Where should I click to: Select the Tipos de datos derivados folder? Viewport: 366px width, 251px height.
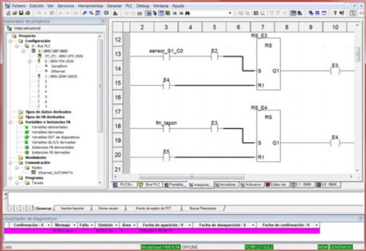pyautogui.click(x=48, y=112)
